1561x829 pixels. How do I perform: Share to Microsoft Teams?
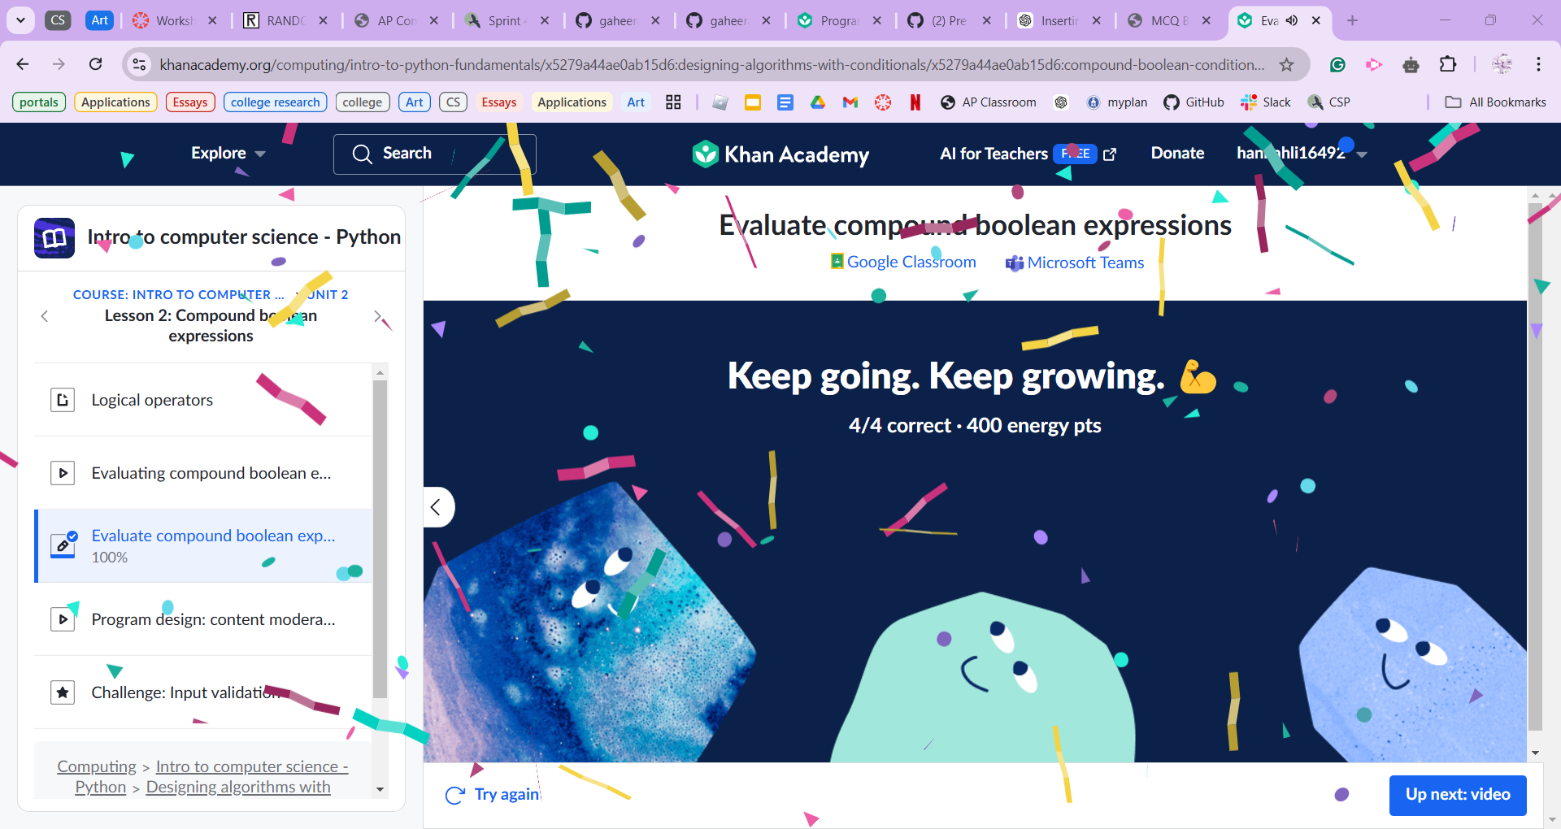tap(1075, 263)
